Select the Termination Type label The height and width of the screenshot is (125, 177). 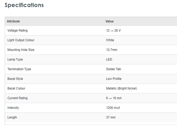point(19,69)
